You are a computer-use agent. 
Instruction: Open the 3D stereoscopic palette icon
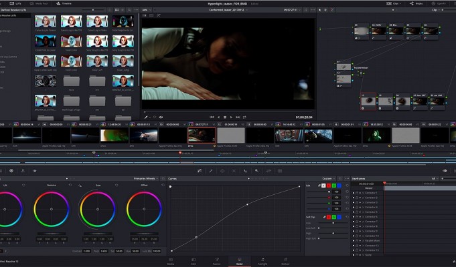click(x=280, y=171)
